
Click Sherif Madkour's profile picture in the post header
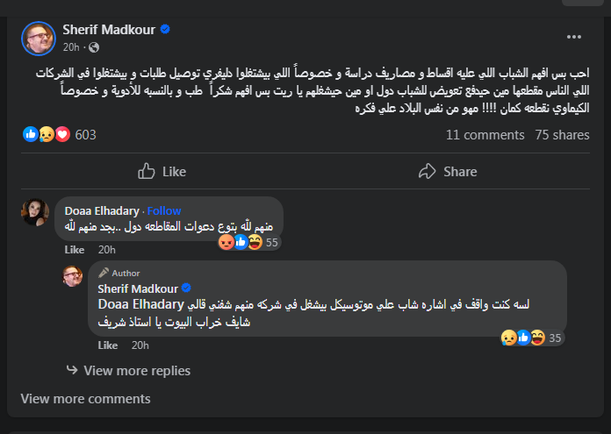point(38,37)
